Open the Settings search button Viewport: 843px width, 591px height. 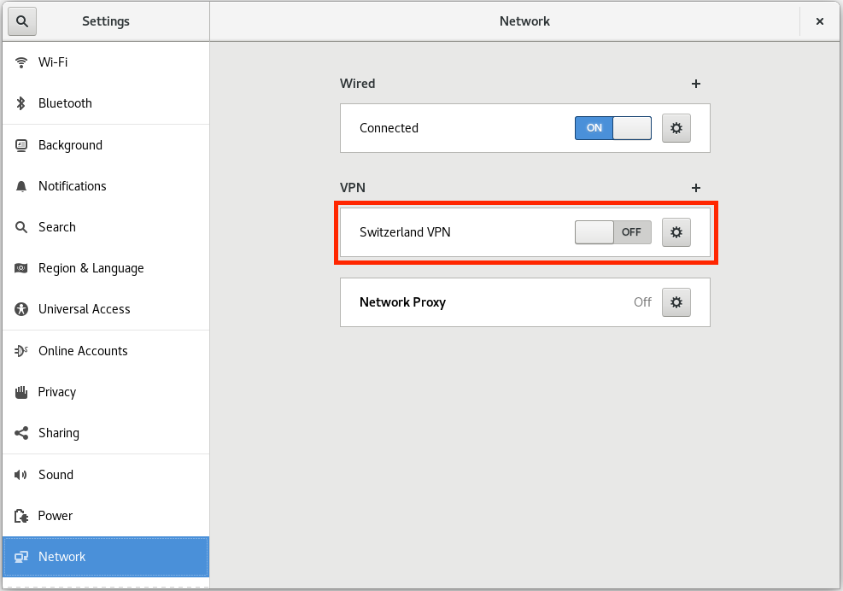22,21
